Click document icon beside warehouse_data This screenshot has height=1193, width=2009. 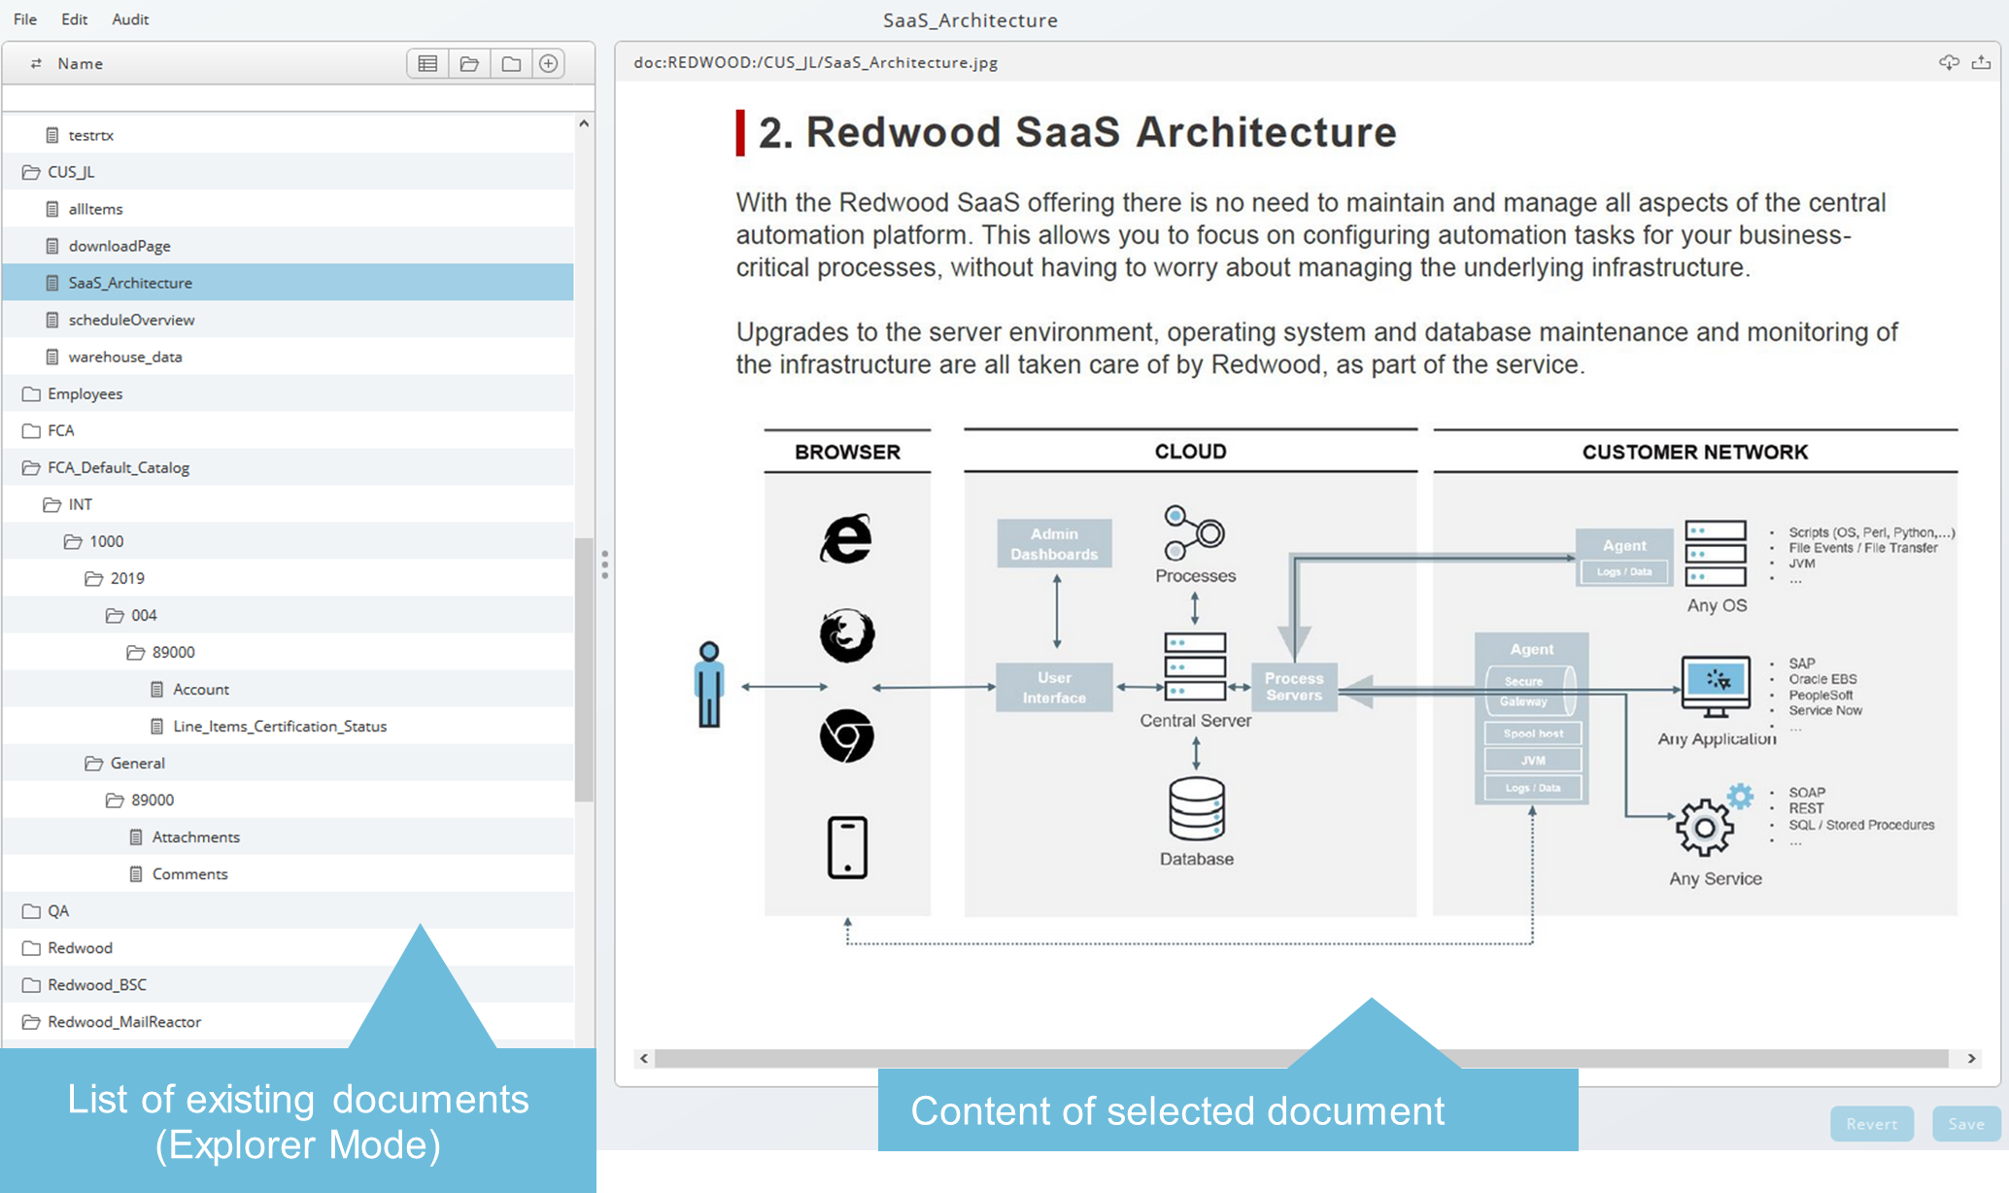(x=52, y=357)
